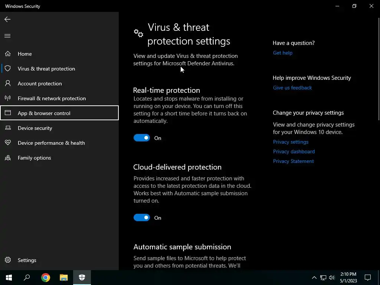Click the window icon for App & browser control

click(8, 113)
